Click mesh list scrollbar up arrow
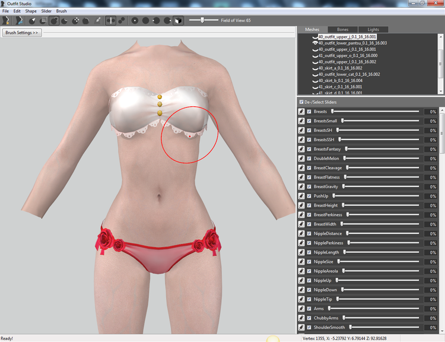The width and height of the screenshot is (445, 342). click(441, 37)
